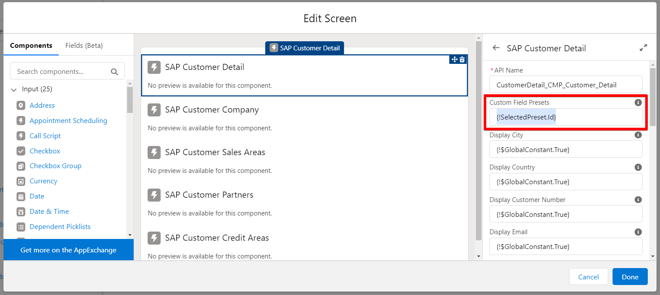Select the SAP Customer Partners component
This screenshot has height=295, width=660.
pos(304,203)
